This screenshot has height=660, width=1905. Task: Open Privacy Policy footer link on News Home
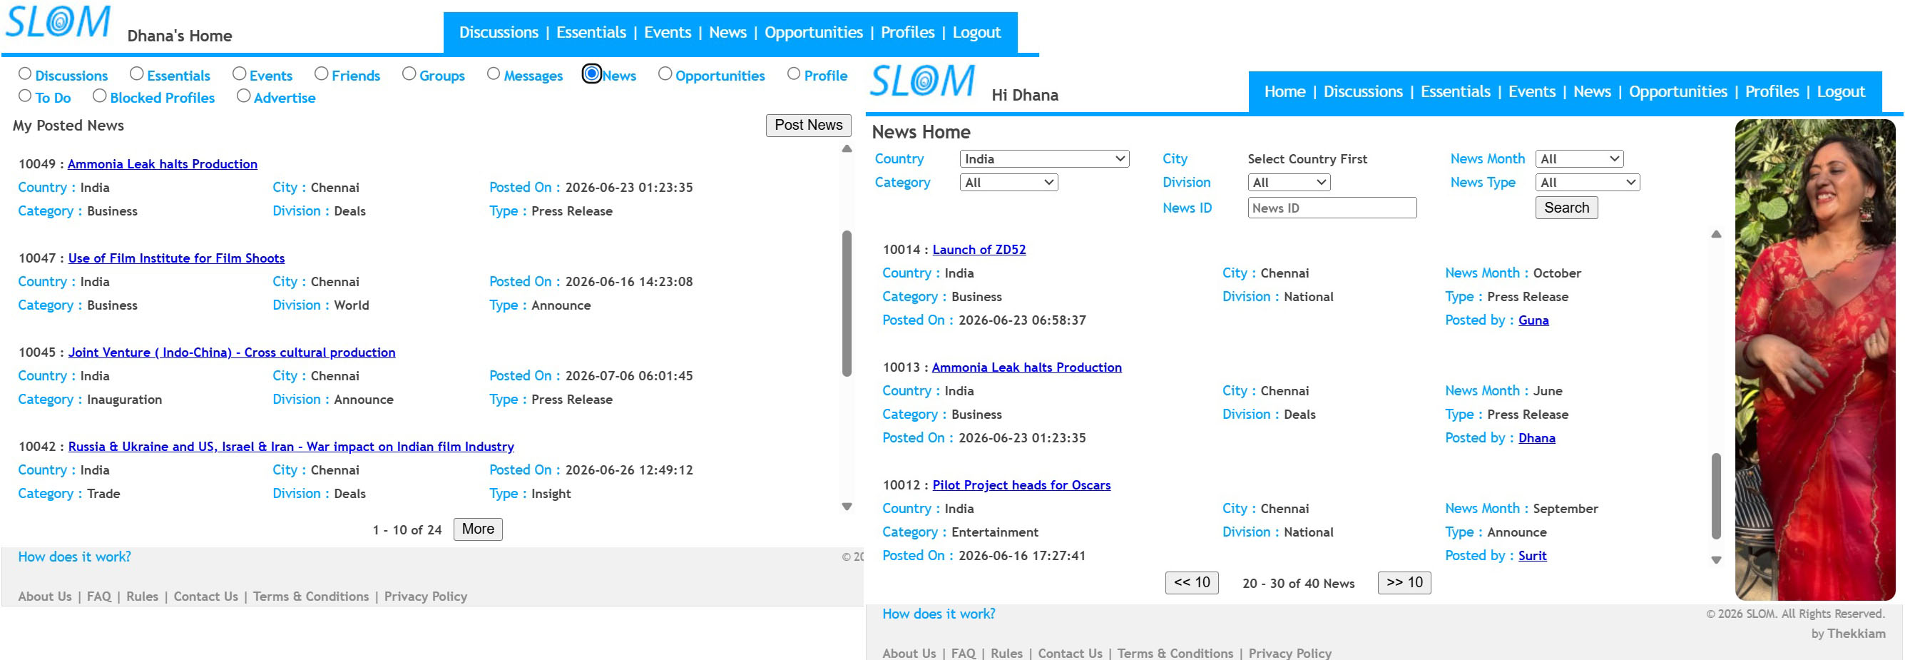tap(1289, 654)
